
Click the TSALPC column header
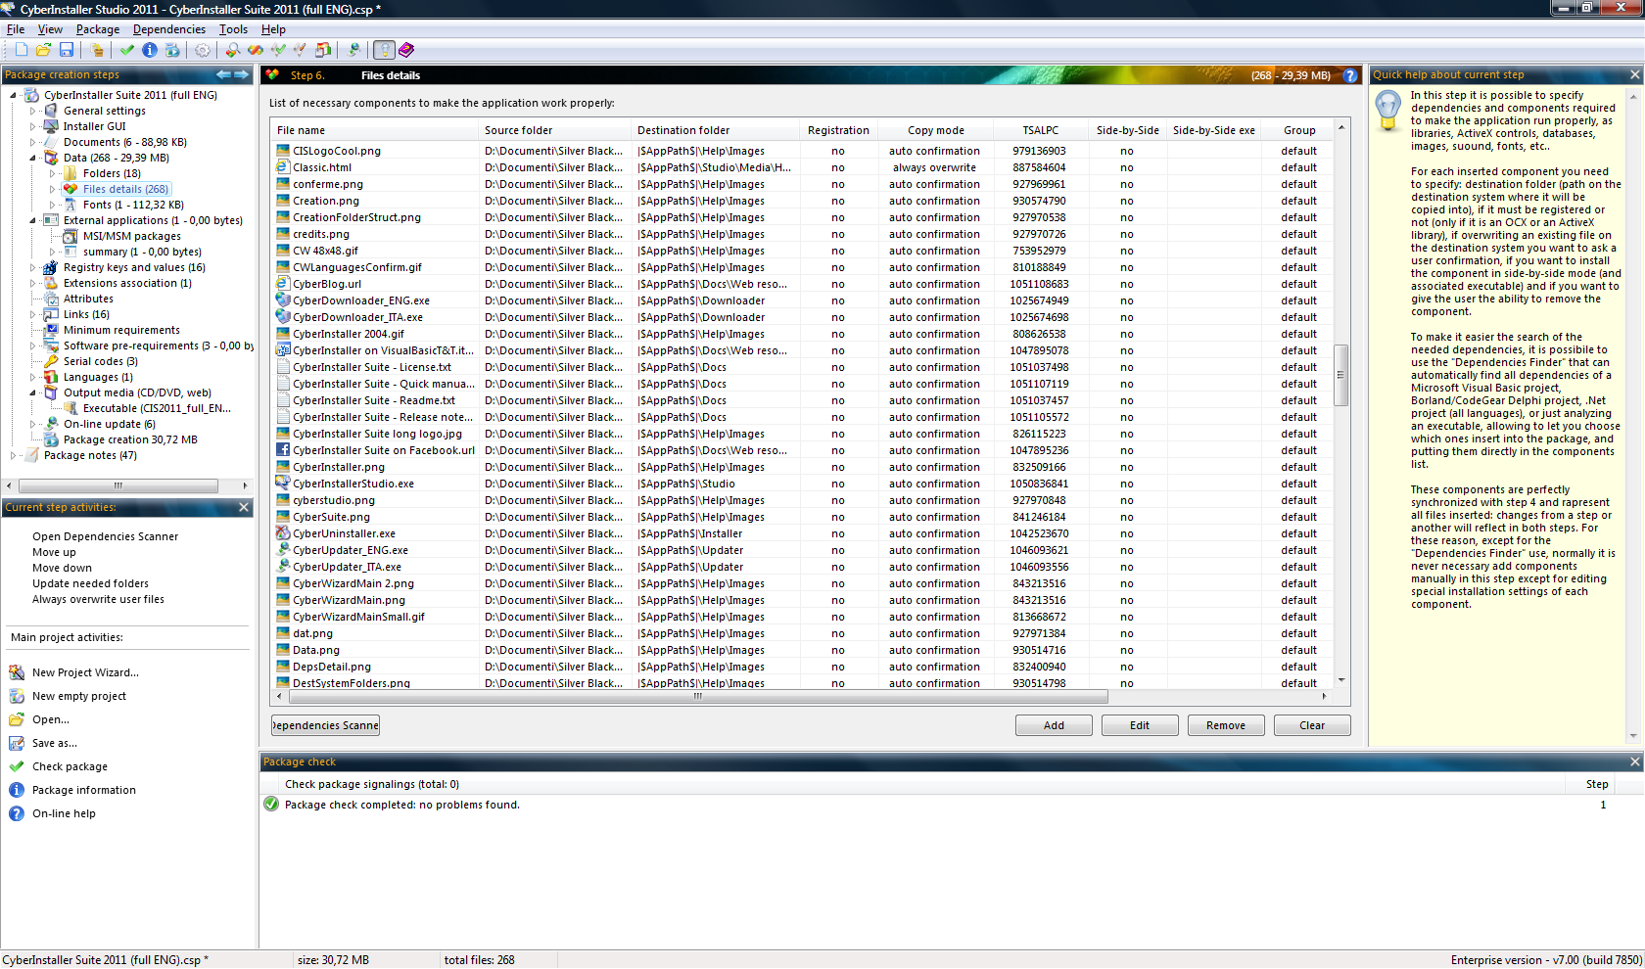[1040, 130]
